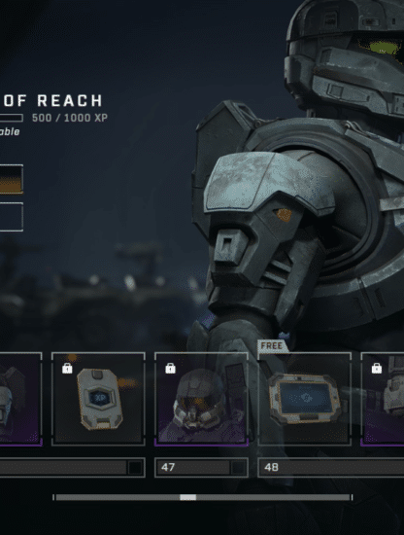404x535 pixels.
Task: Select the partially visible leftmost helmet reward
Action: [x=20, y=399]
